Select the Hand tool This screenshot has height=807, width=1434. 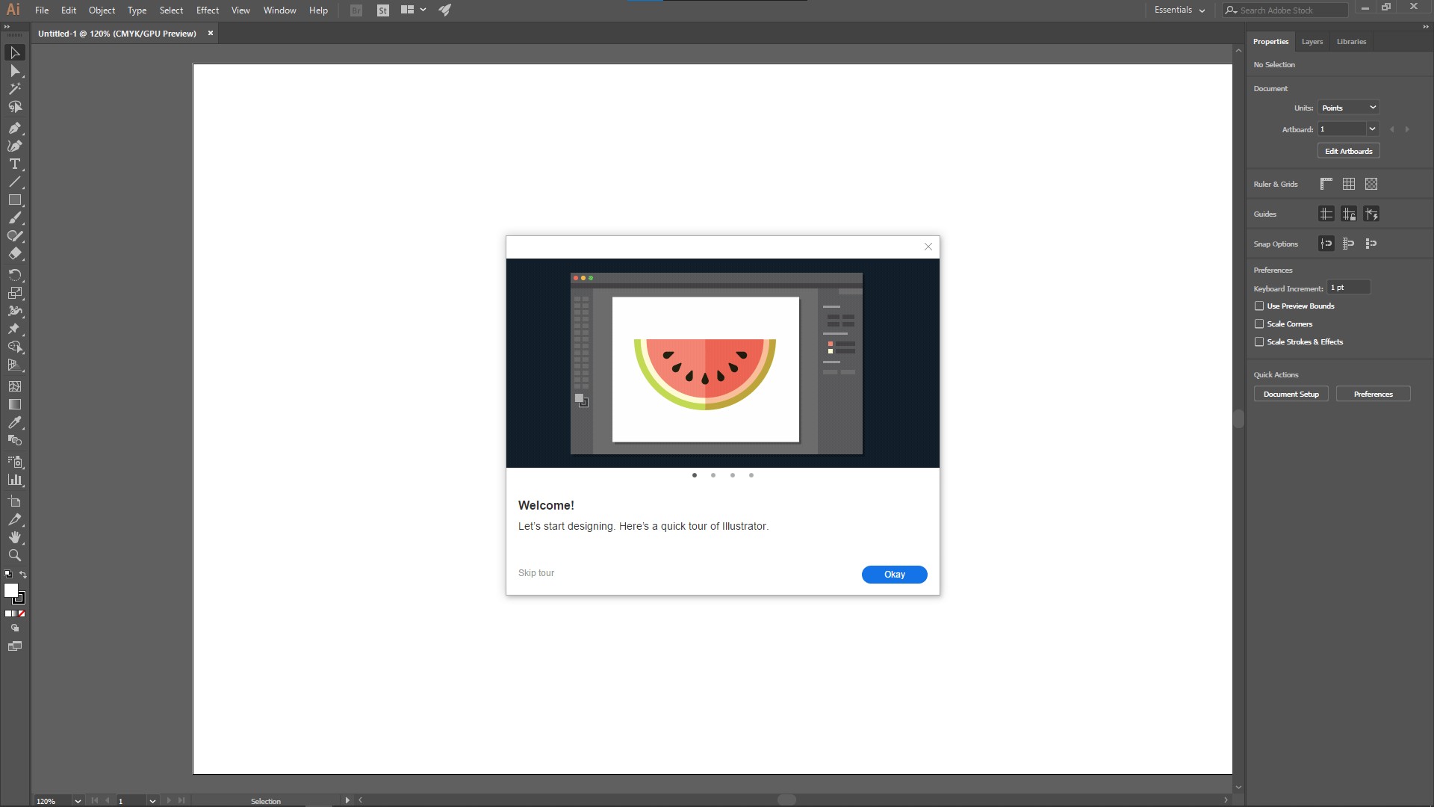coord(14,538)
